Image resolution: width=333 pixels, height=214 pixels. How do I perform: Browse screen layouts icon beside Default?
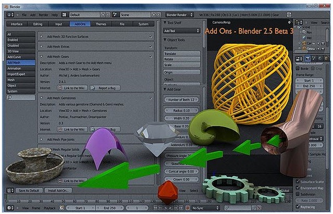(x=64, y=15)
